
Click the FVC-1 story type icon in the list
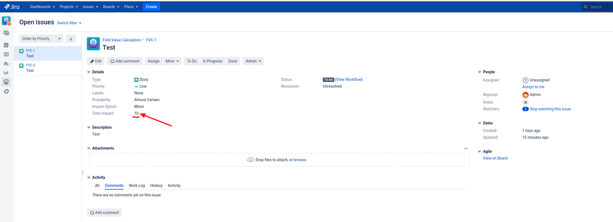coord(21,51)
